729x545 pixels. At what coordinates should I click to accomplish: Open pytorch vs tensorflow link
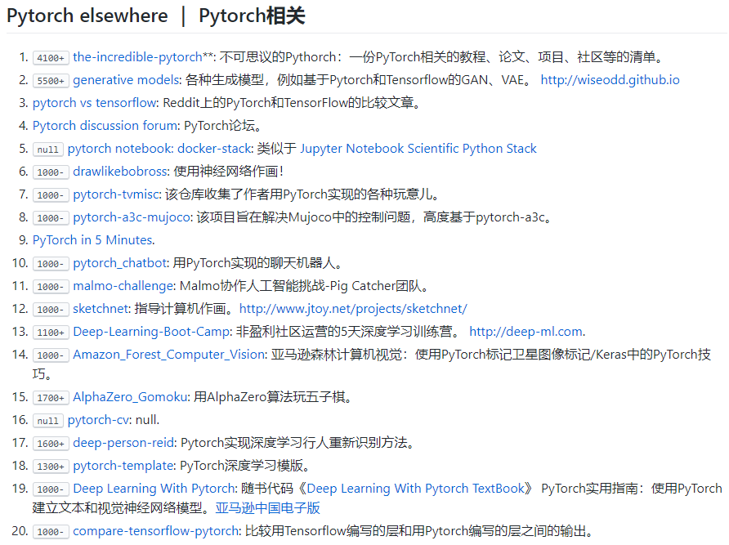pos(96,103)
